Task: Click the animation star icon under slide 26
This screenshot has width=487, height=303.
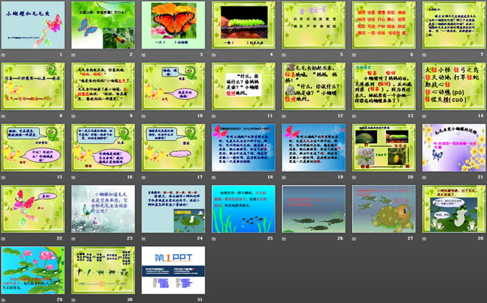Action: coord(284,239)
